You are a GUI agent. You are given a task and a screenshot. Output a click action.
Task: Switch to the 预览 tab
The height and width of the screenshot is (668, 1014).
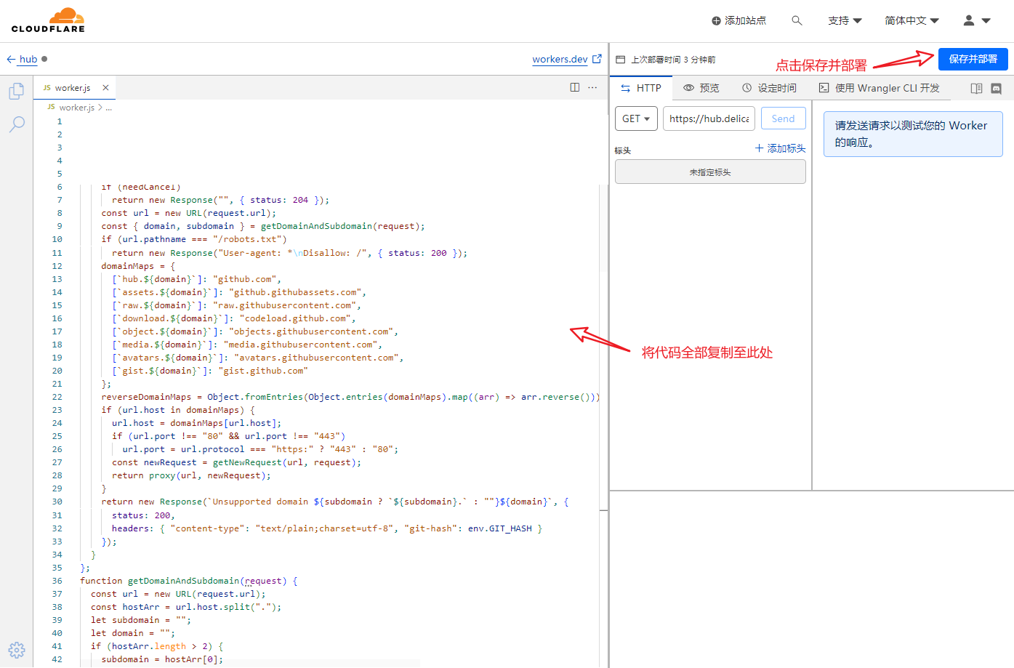coord(701,88)
